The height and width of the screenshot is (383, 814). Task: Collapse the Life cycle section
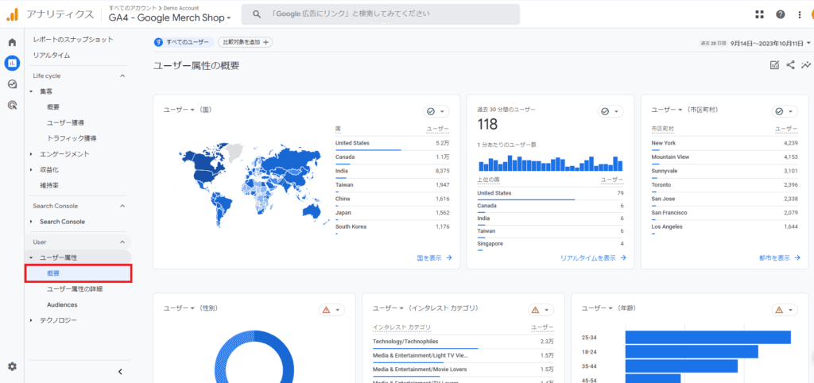(x=122, y=75)
